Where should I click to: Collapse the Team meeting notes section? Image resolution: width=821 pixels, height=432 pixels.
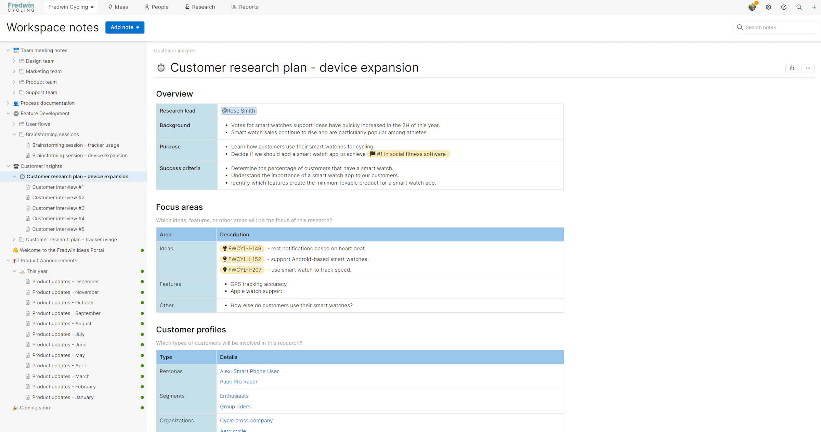click(x=8, y=50)
